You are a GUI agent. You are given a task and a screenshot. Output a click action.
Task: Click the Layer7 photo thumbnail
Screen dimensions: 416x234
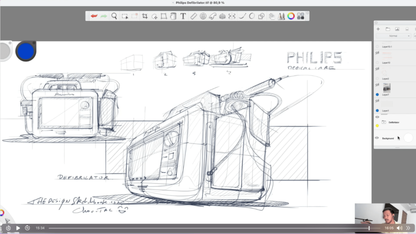[x=387, y=88]
